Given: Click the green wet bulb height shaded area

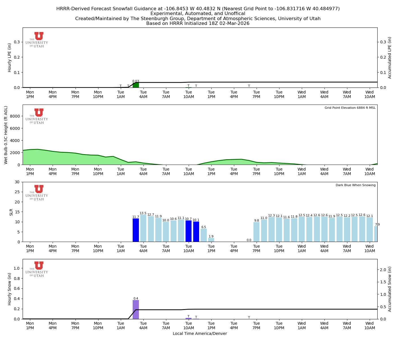Looking at the screenshot, I should (x=57, y=157).
